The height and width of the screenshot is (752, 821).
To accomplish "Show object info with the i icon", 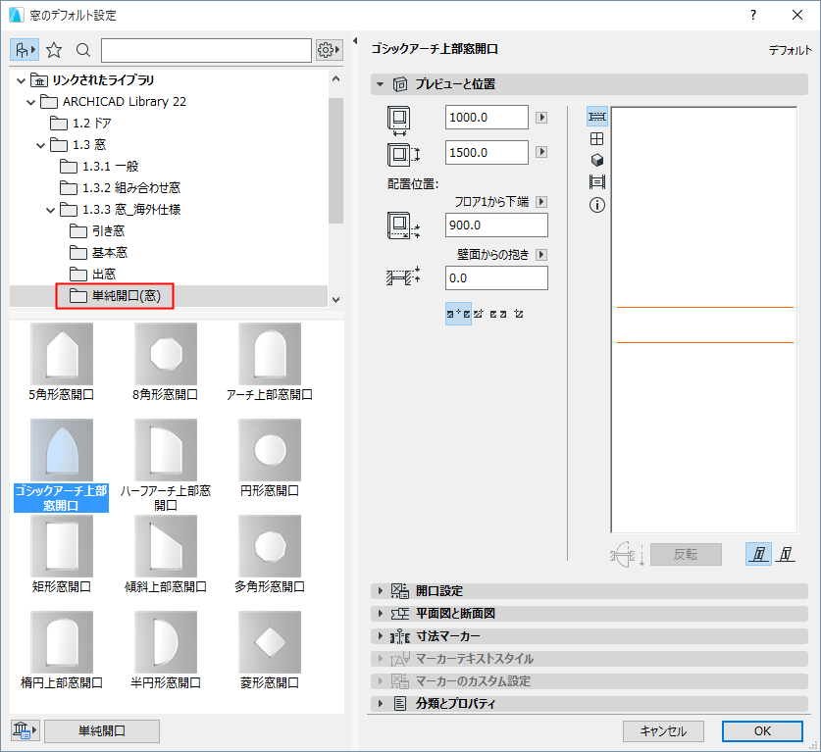I will (x=597, y=205).
